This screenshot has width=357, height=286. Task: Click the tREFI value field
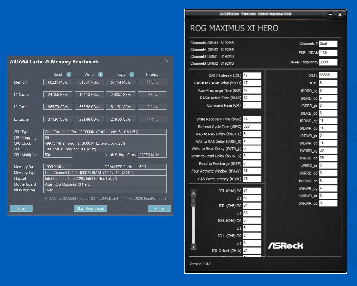[x=328, y=75]
